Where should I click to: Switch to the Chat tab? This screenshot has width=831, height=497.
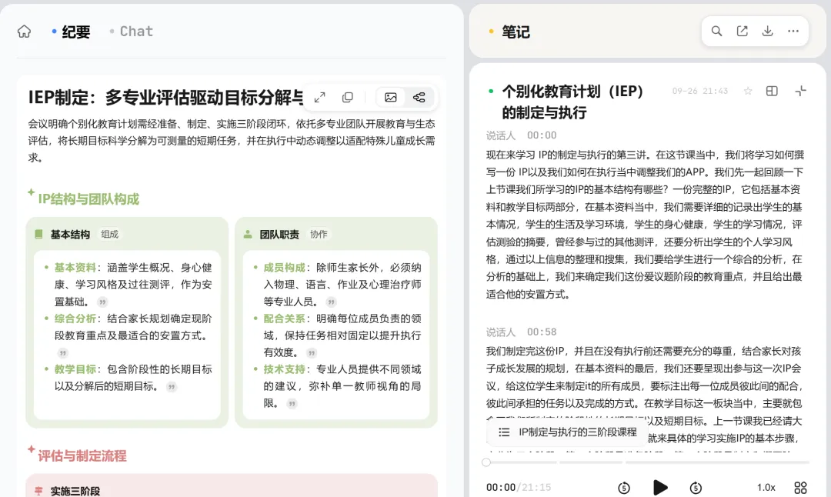click(132, 32)
